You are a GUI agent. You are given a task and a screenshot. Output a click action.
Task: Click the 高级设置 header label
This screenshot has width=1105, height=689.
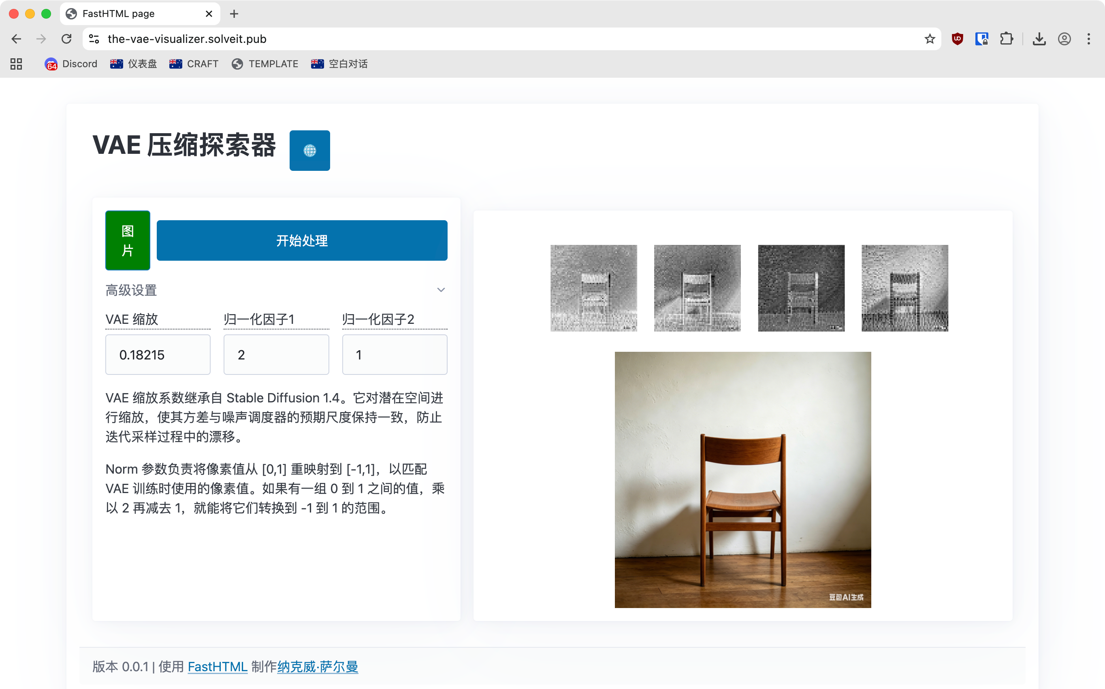tap(131, 290)
